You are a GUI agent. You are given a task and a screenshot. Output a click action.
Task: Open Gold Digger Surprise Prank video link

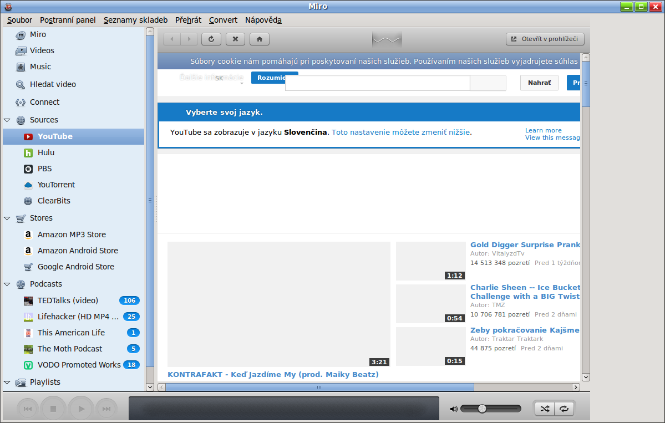click(525, 244)
